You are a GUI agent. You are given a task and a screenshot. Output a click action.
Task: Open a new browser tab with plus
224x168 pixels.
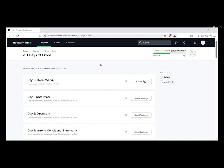[x=43, y=30]
